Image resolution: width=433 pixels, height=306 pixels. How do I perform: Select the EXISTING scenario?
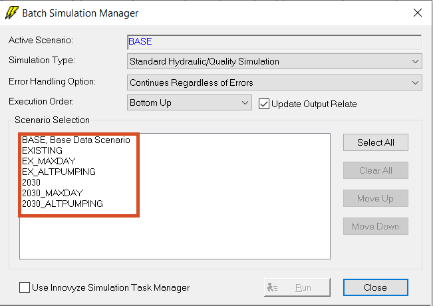click(43, 150)
